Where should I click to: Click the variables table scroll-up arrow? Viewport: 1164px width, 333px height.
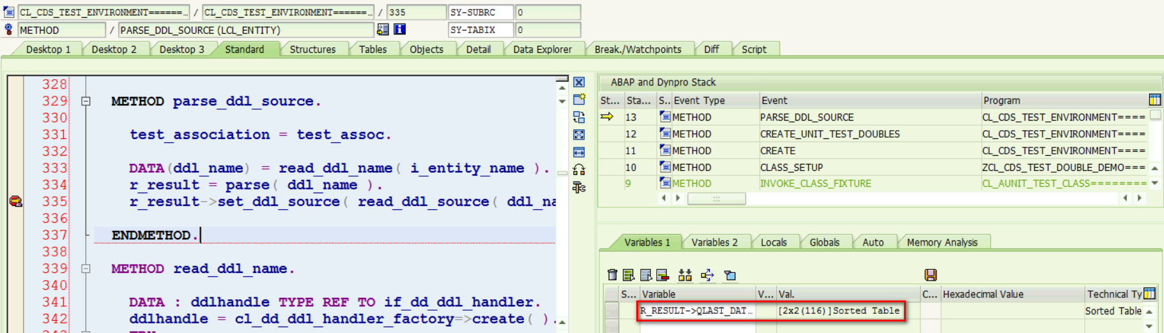[1150, 311]
